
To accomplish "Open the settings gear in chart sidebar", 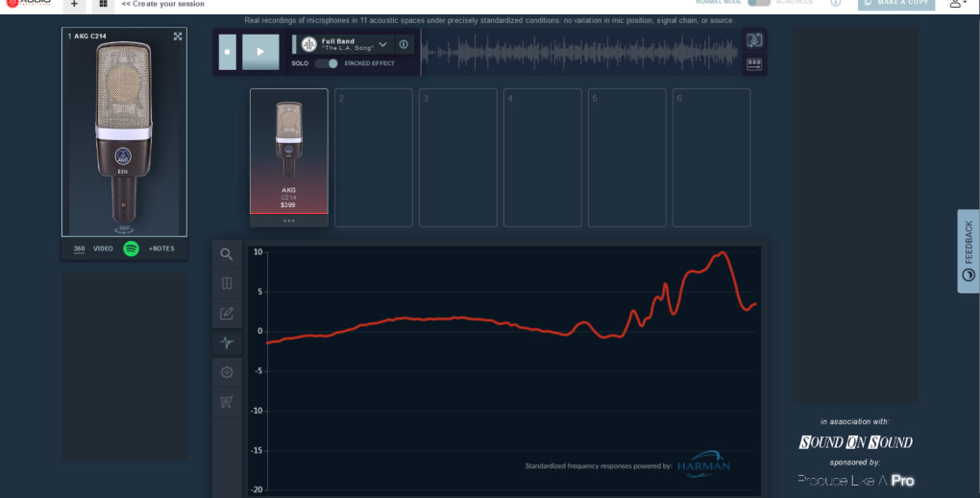I will (x=226, y=372).
